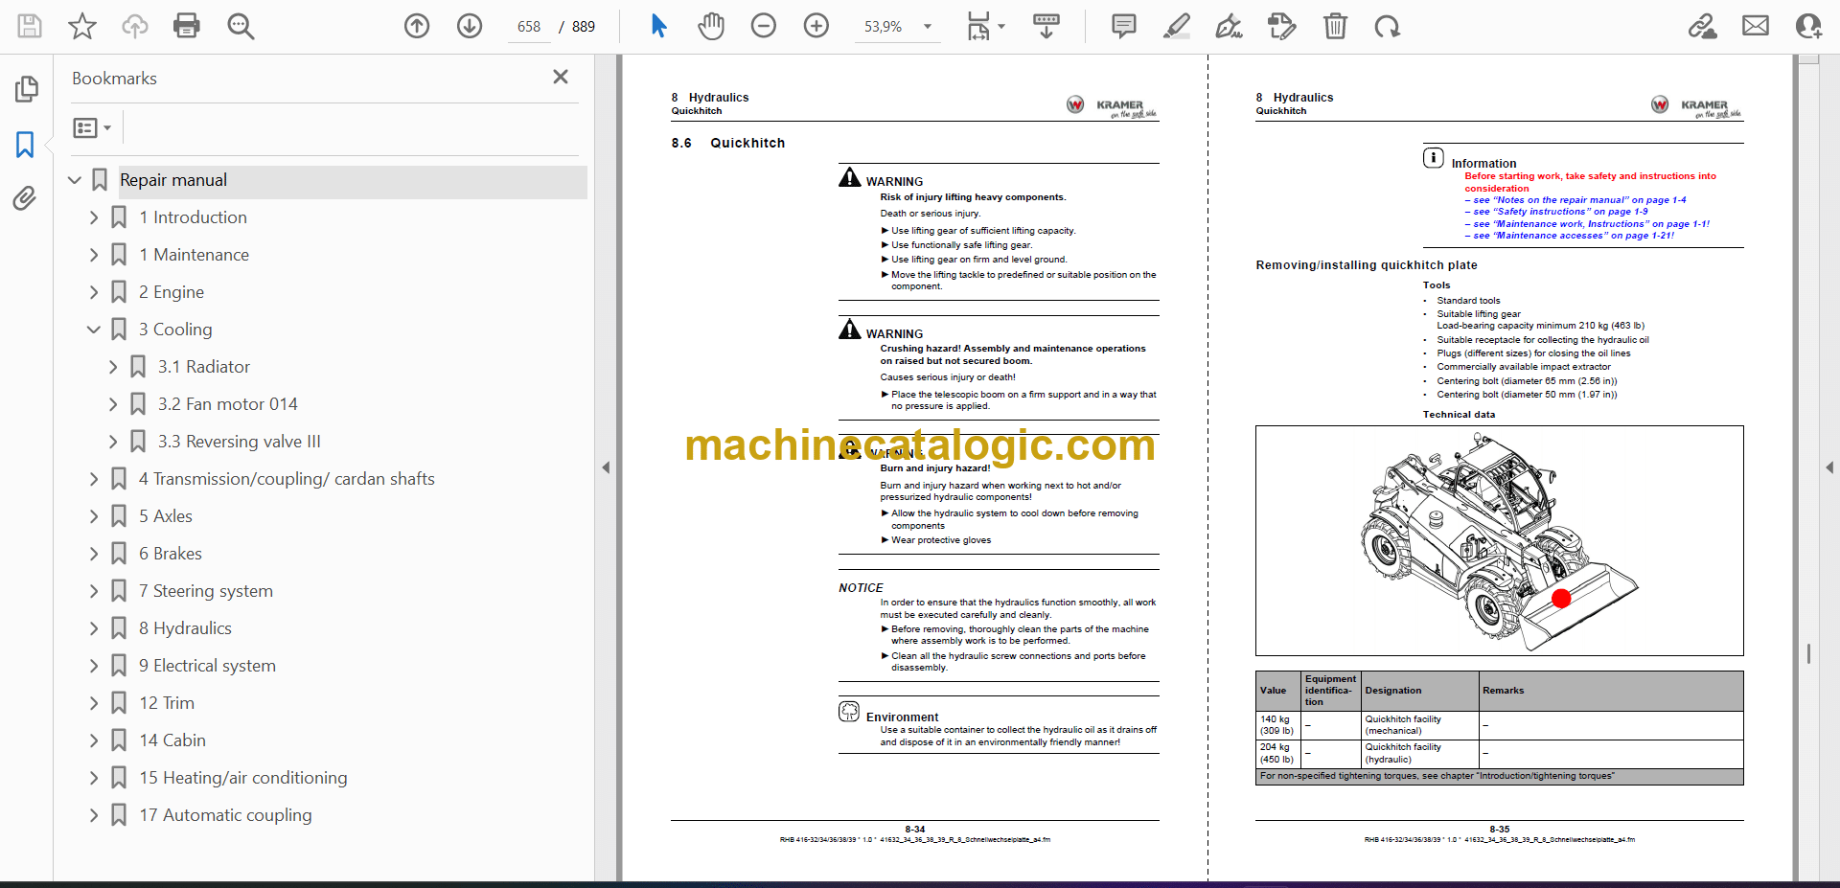Expand the 1 Maintenance bookmark
Viewport: 1840px width, 888px height.
[x=94, y=255]
